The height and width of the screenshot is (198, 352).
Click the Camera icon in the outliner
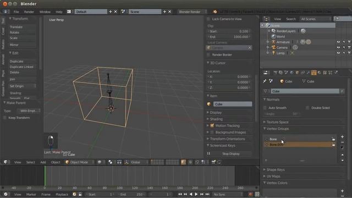274,47
